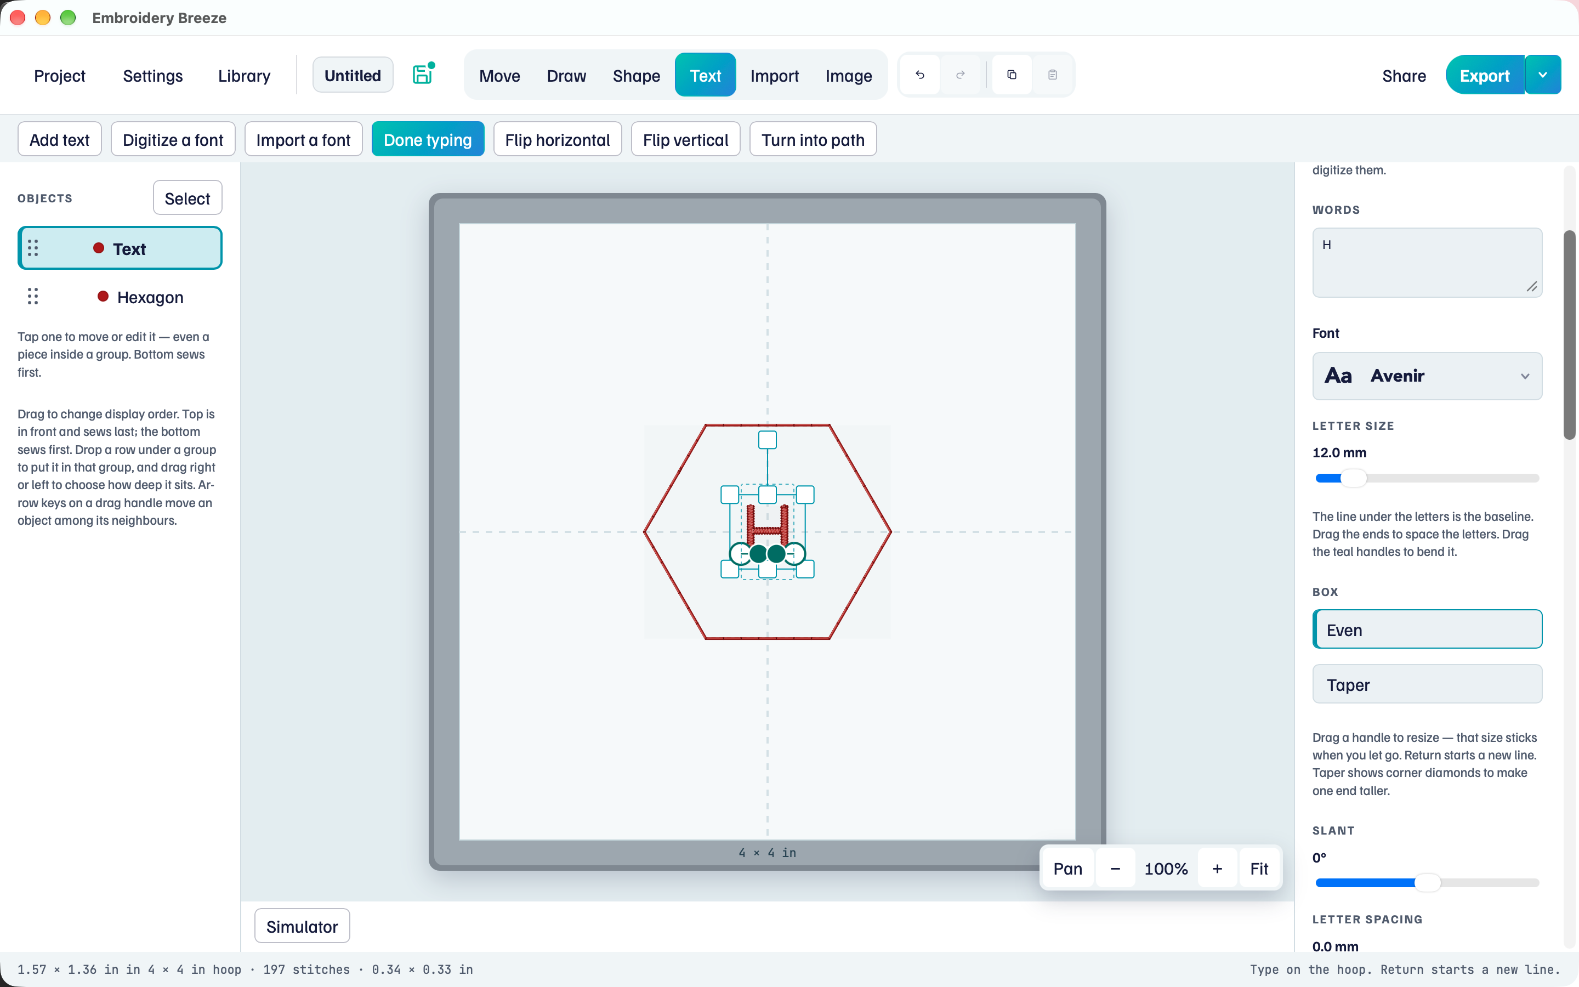Open the Project menu
This screenshot has height=987, width=1579.
(x=59, y=76)
